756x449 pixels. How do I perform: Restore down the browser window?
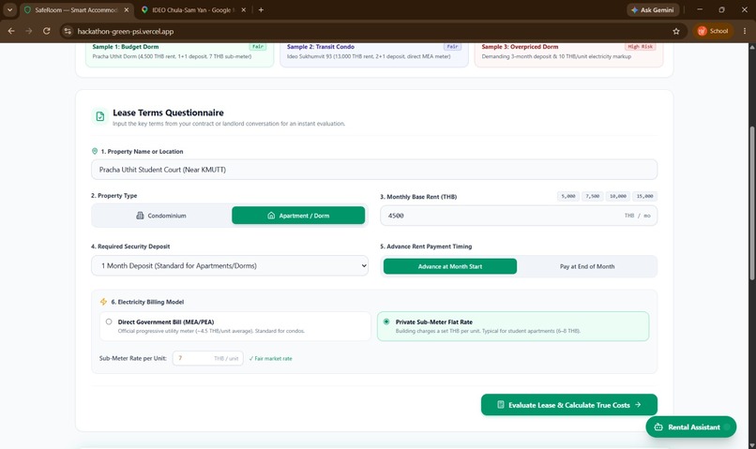(722, 9)
